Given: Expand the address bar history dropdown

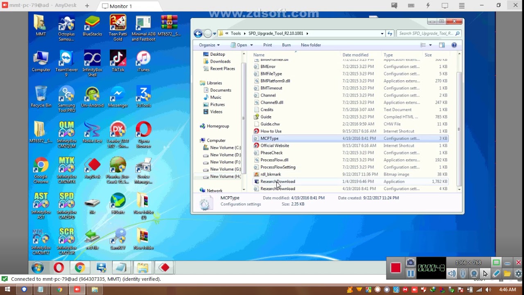Looking at the screenshot, I should [x=382, y=34].
